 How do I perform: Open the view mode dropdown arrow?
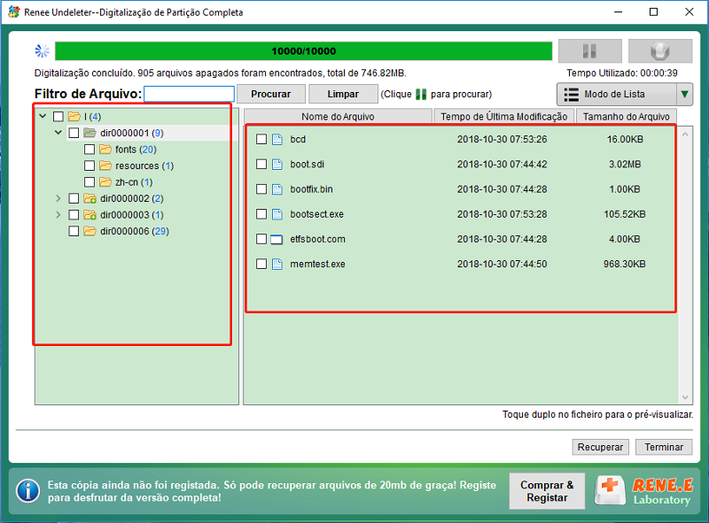pyautogui.click(x=684, y=95)
